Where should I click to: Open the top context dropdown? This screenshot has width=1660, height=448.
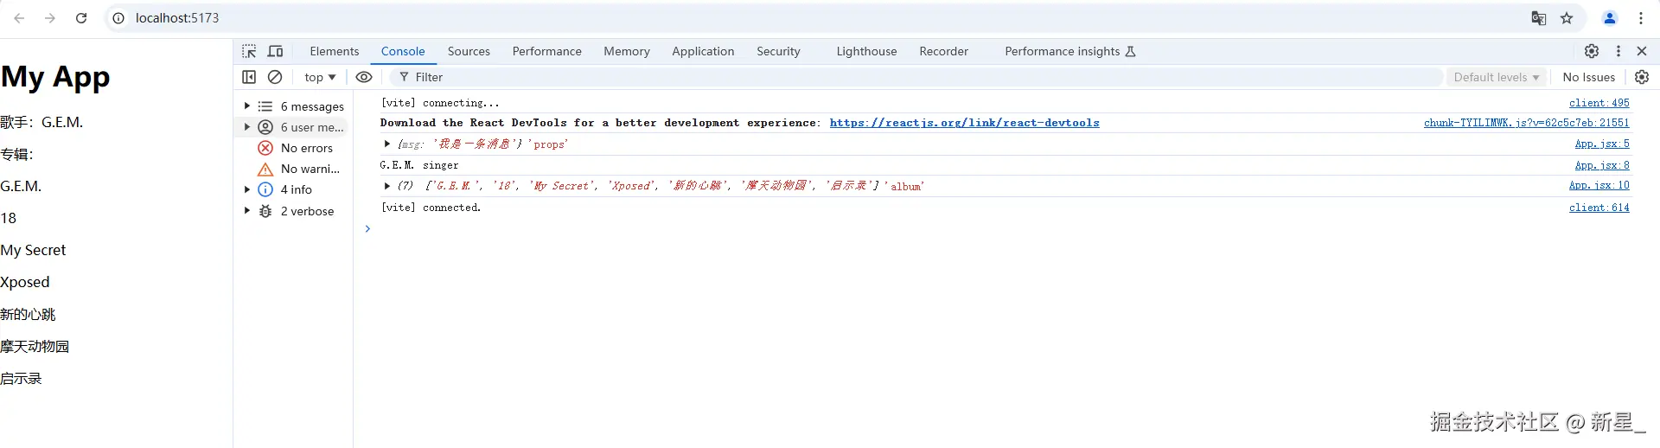tap(320, 77)
